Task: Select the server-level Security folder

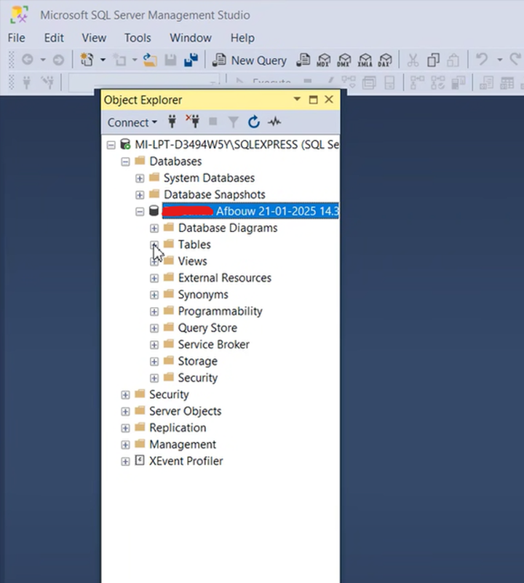Action: [169, 394]
